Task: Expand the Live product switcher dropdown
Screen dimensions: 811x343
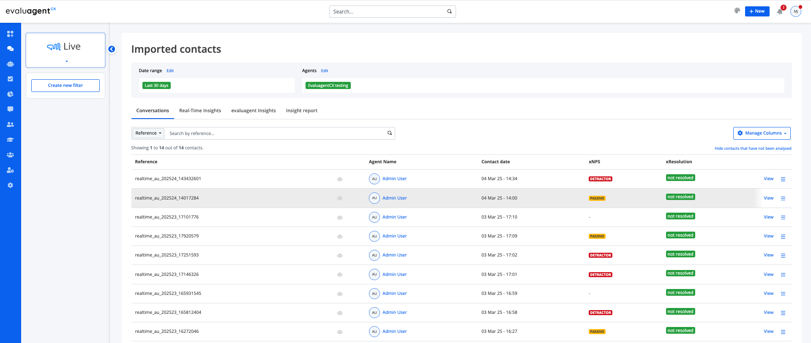Action: click(x=66, y=50)
